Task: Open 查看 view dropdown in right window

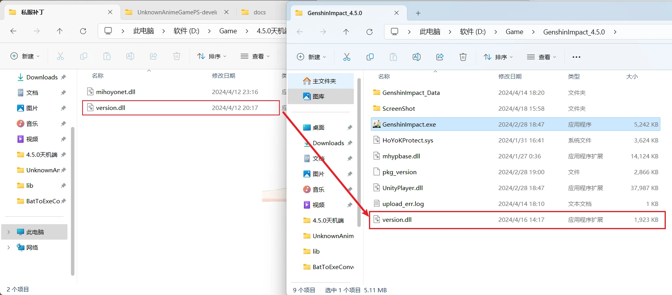Action: (542, 57)
